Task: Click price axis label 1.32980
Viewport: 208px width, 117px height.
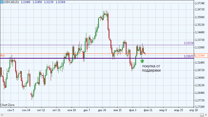Action: pyautogui.click(x=200, y=48)
